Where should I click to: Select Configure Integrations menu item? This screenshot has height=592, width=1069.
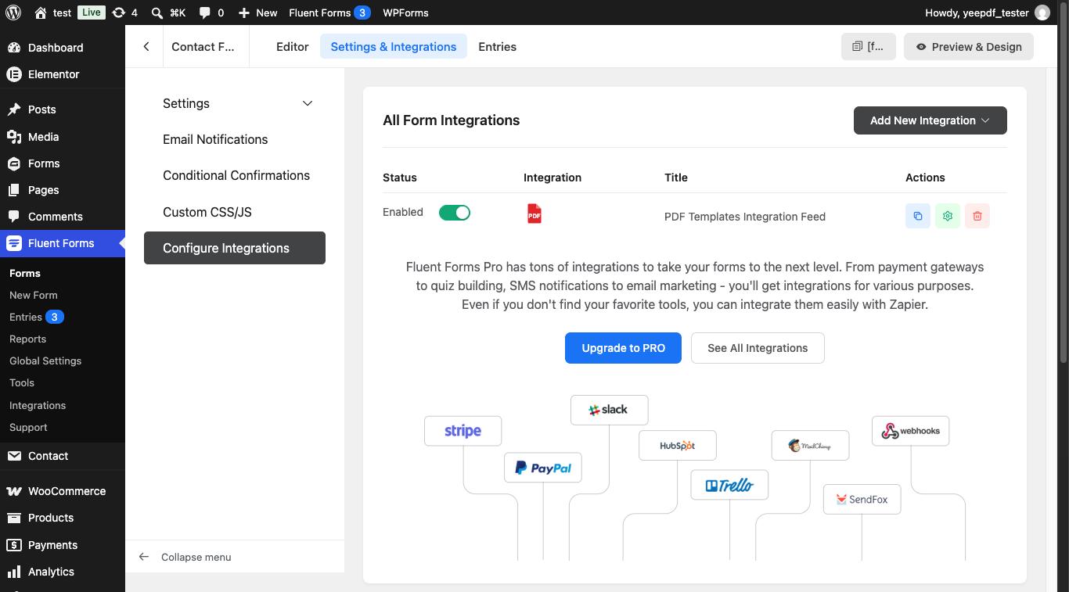[235, 248]
